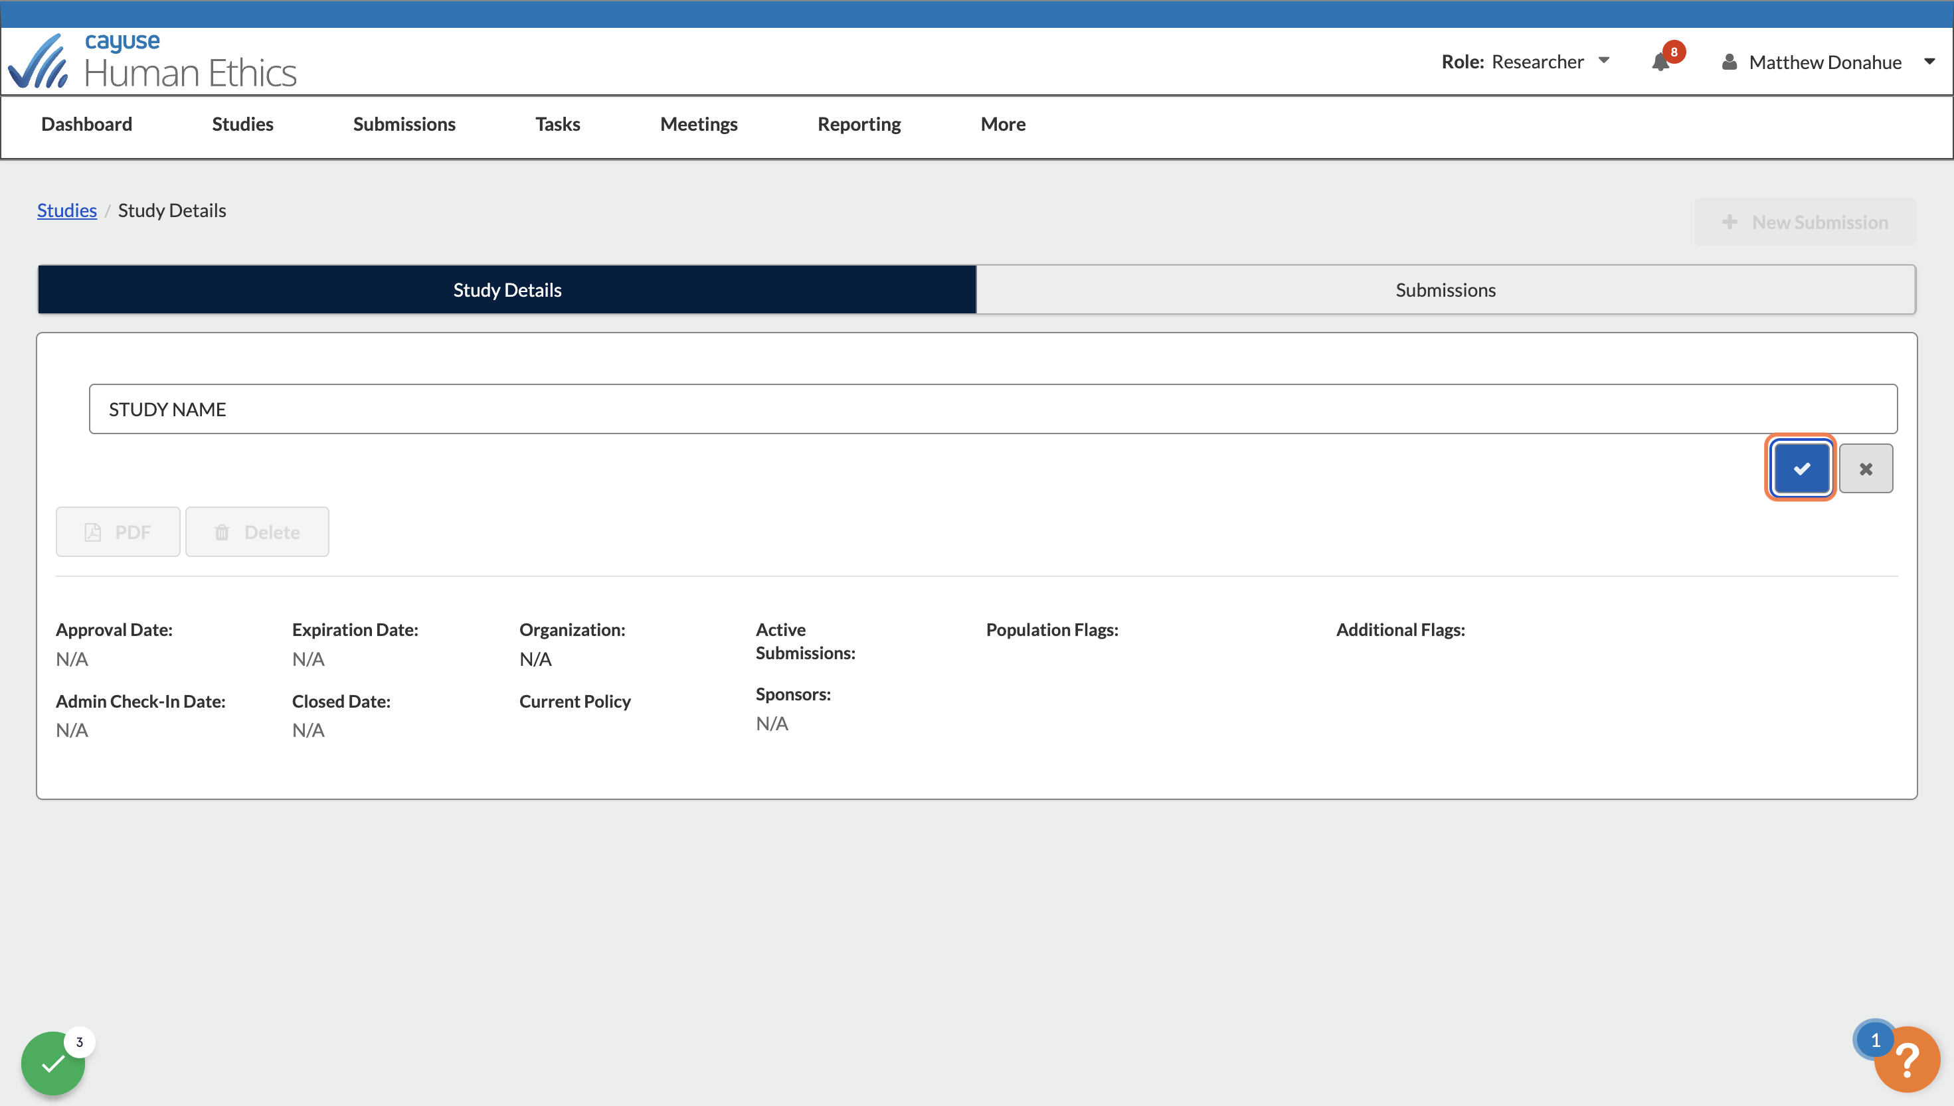Click the Current Policy label

coord(575,701)
